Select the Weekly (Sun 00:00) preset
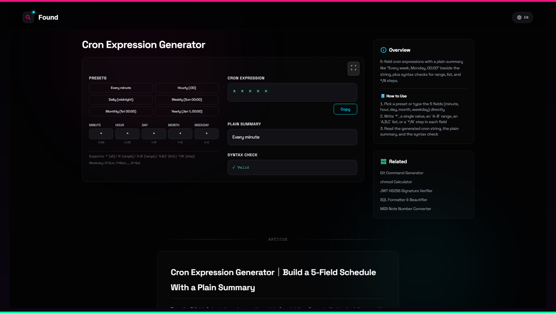Image resolution: width=556 pixels, height=313 pixels. point(187,99)
